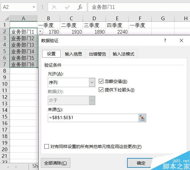Open the 数据 dropdown showing 介于
Screen dimensions: 190x170
coord(92,100)
